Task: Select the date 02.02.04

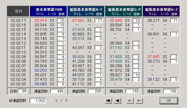Action: coord(18,79)
